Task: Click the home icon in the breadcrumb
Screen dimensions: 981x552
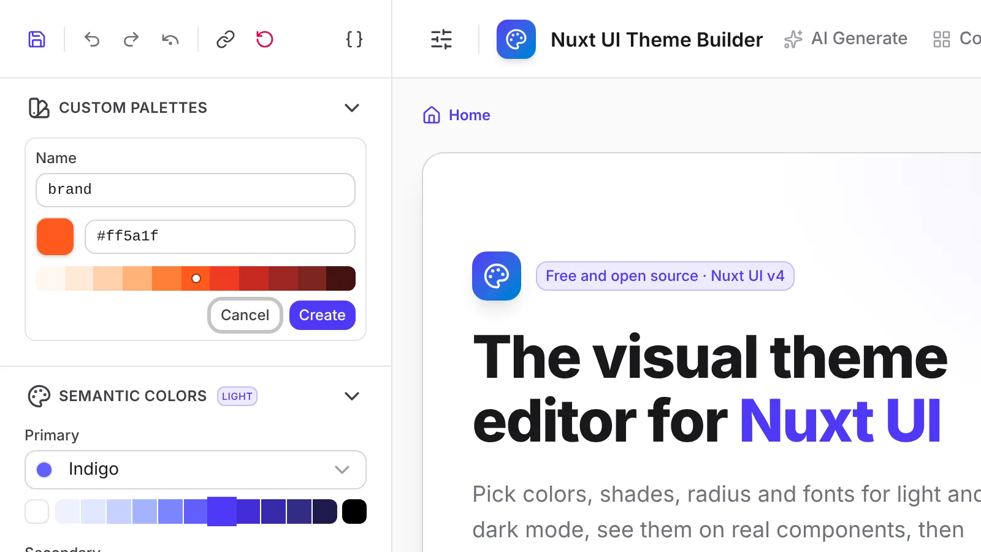Action: (432, 115)
